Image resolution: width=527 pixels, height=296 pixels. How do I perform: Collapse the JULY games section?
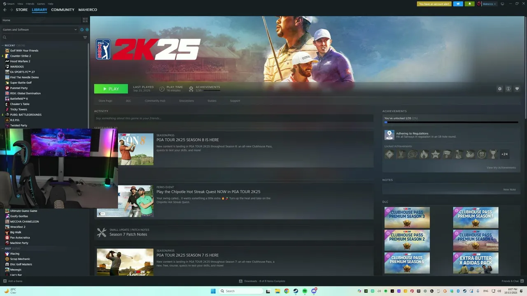click(2, 248)
